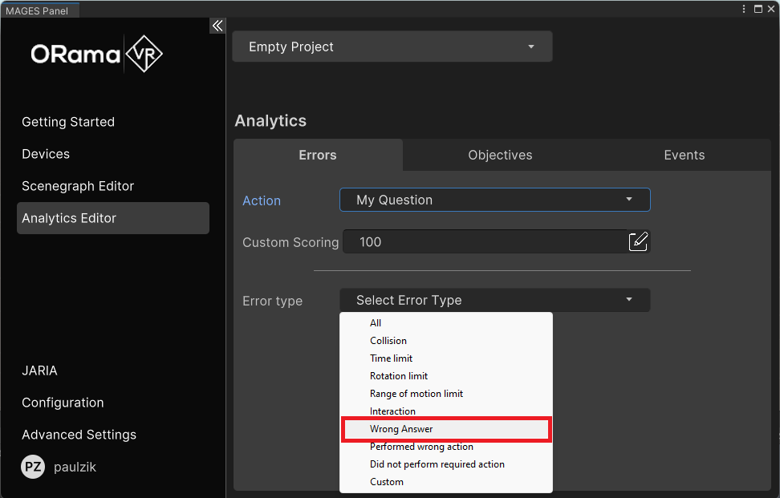This screenshot has height=498, width=780.
Task: Switch to the Objectives tab
Action: click(x=500, y=155)
